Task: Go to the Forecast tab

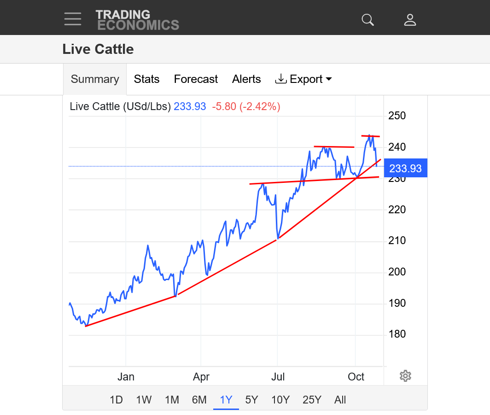Action: (x=196, y=79)
